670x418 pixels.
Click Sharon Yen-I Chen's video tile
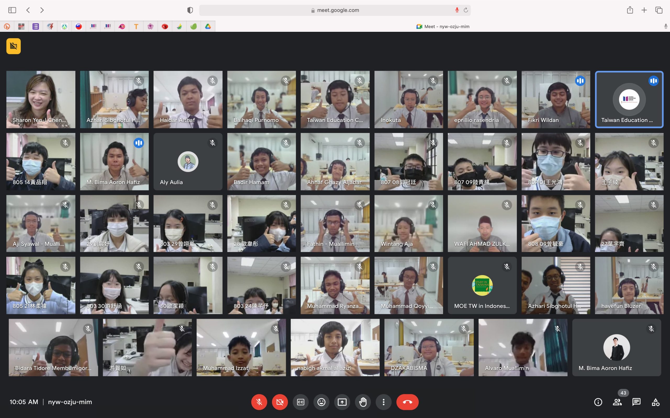[x=41, y=100]
